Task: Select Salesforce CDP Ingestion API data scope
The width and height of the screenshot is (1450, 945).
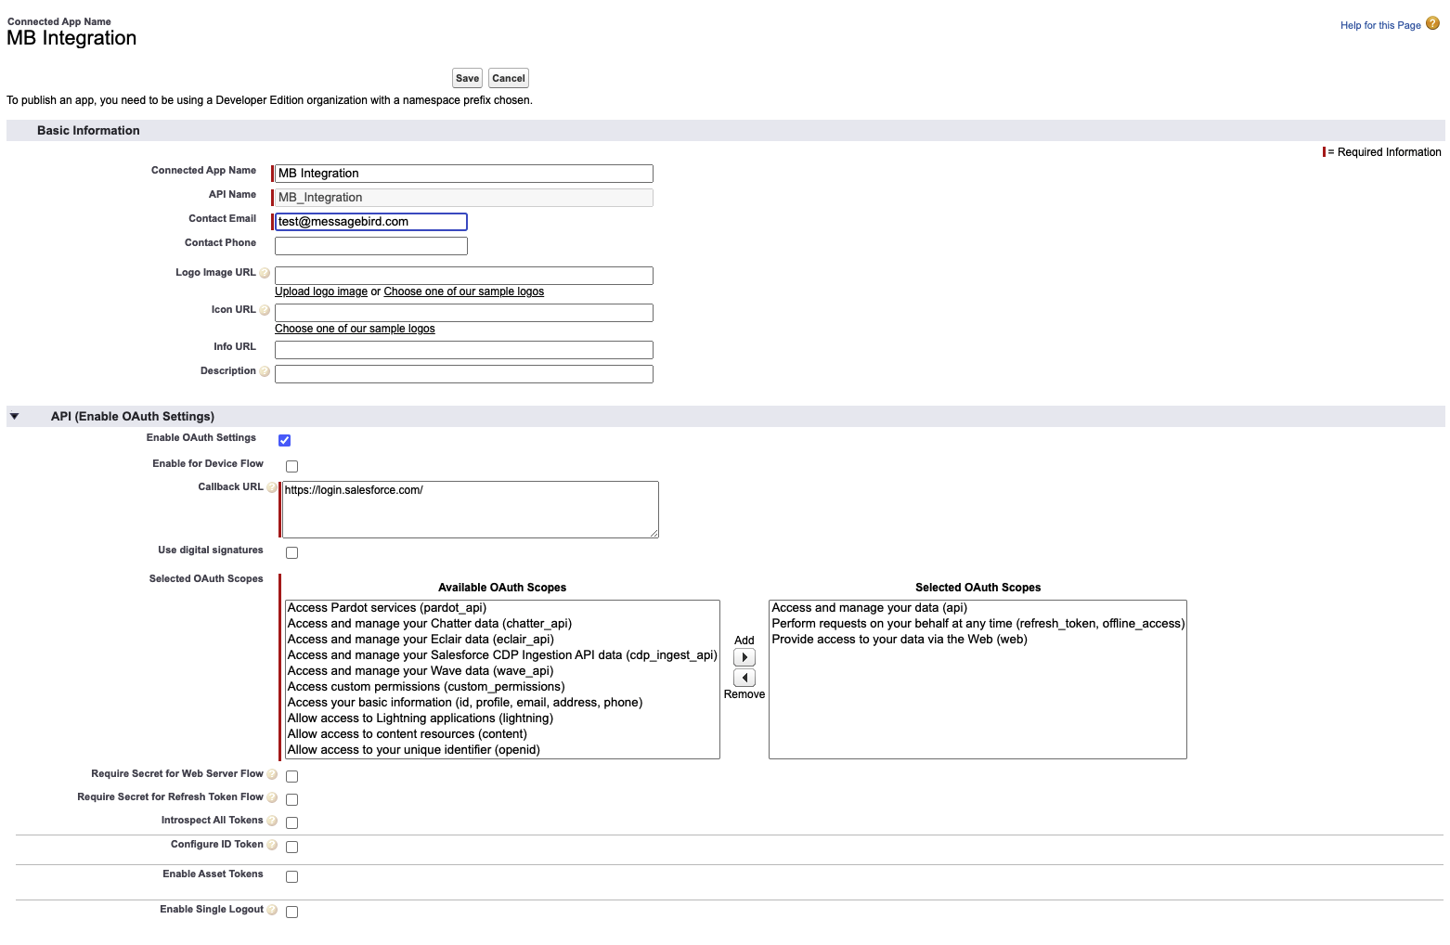Action: coord(502,655)
